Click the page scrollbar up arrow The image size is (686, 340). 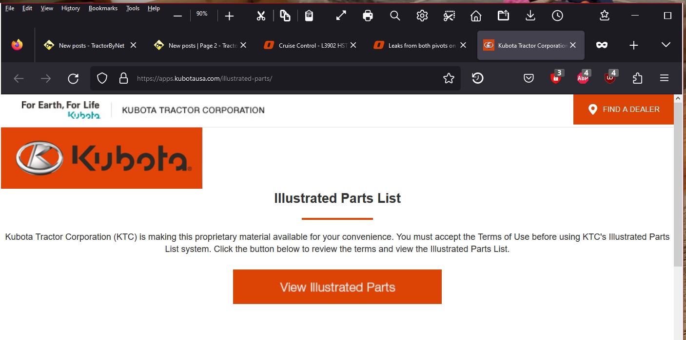pos(678,98)
